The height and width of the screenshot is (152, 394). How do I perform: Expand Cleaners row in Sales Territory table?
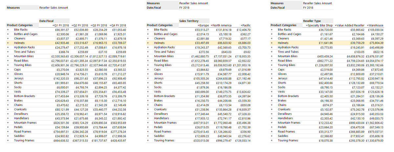click(148, 38)
